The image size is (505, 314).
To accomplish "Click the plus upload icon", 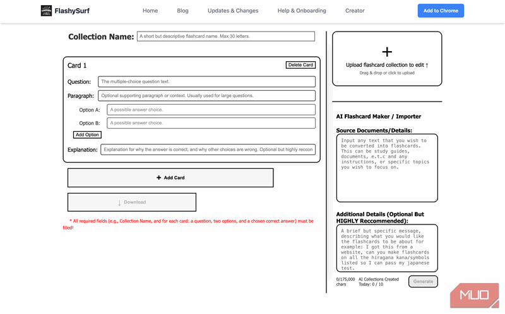I will (x=387, y=52).
